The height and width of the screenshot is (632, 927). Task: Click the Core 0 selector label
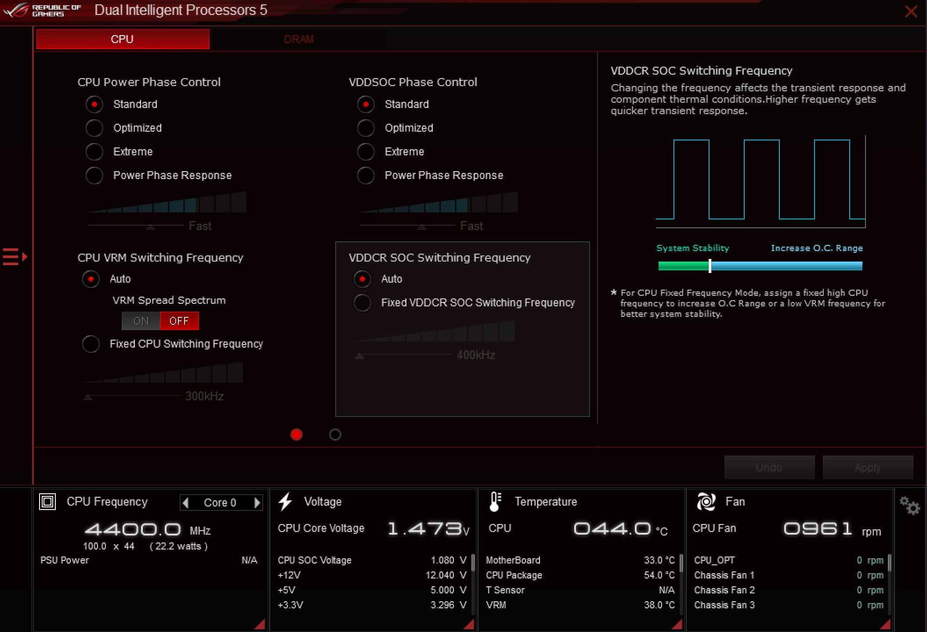[x=220, y=503]
